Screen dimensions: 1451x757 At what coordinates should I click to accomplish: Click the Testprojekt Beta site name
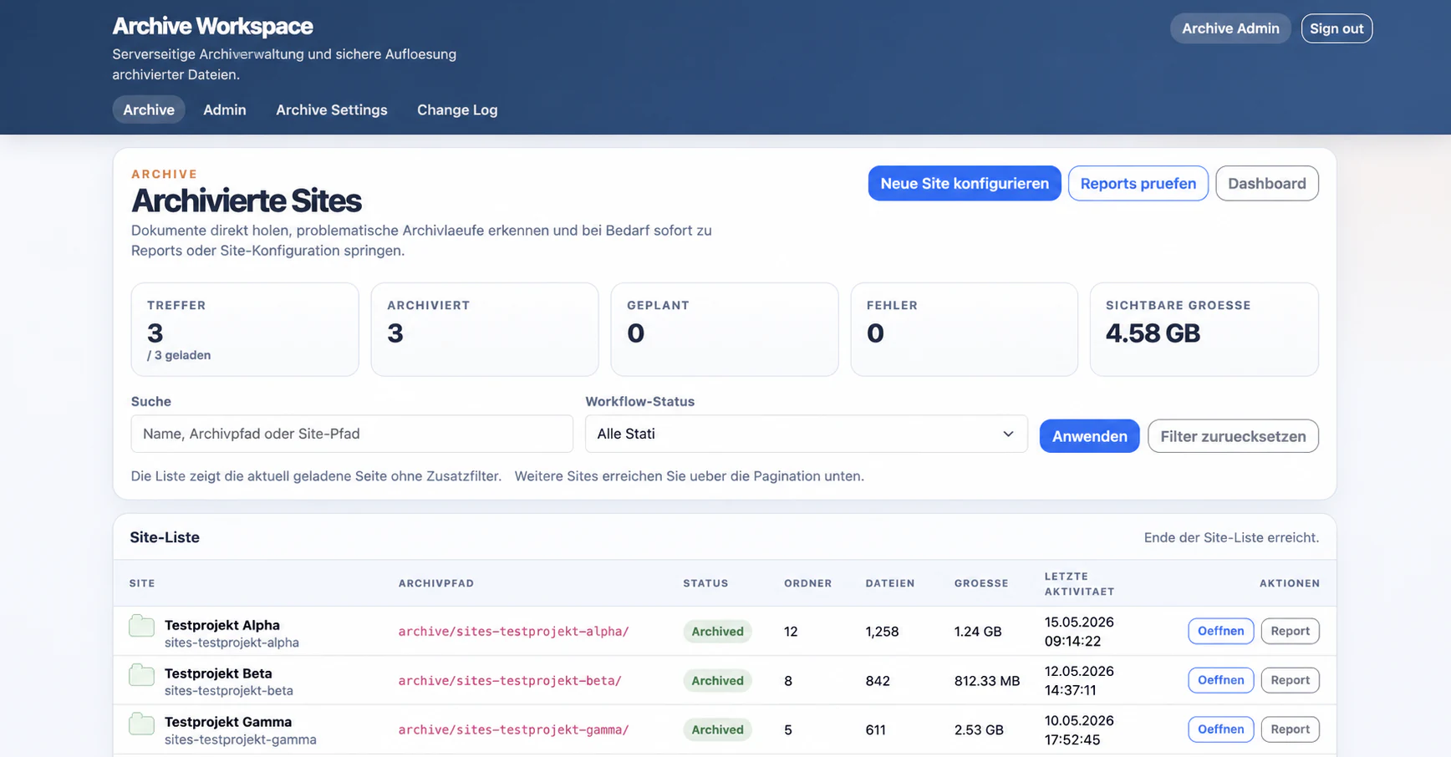click(x=218, y=673)
